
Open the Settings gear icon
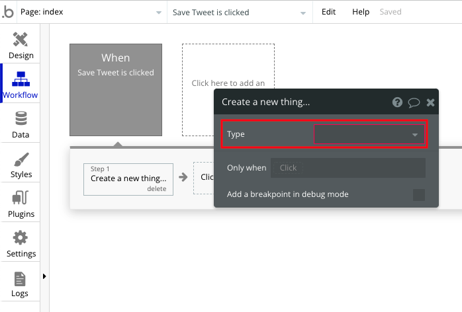pos(21,237)
